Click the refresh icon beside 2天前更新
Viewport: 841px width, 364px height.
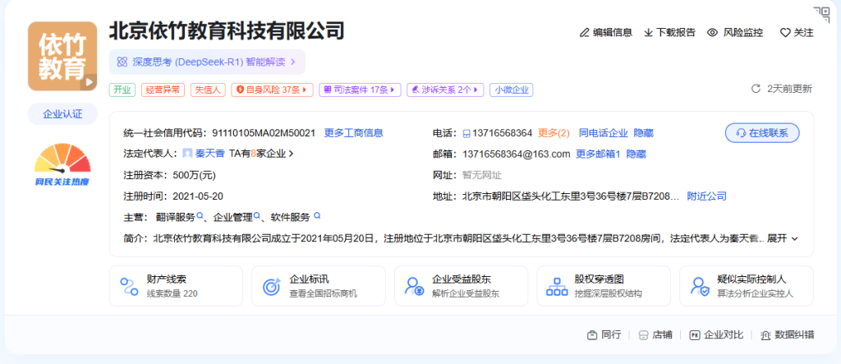[x=756, y=89]
